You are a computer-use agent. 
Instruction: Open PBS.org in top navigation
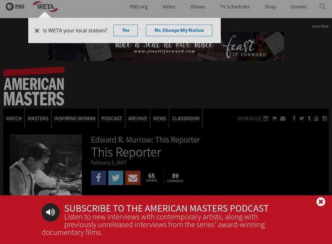(x=139, y=7)
